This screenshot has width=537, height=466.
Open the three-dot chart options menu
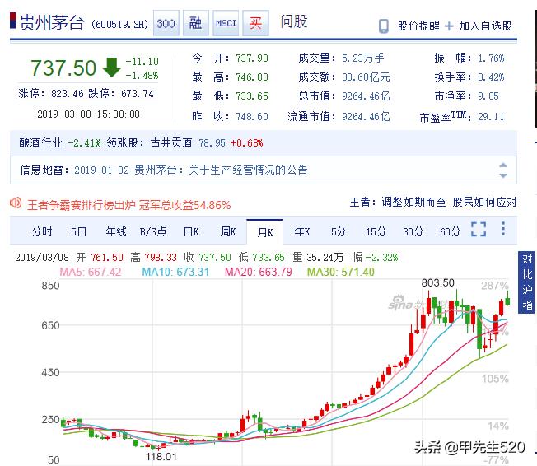click(502, 228)
